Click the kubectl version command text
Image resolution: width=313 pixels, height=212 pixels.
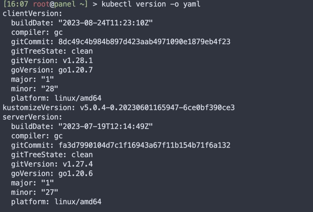pos(151,4)
